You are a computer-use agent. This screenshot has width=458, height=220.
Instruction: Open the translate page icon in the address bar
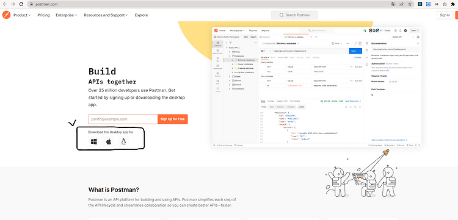click(393, 4)
